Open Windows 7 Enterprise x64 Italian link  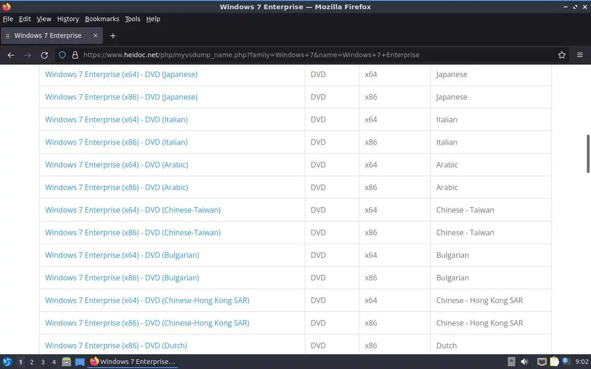point(116,119)
